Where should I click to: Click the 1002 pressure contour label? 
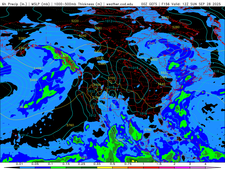172,60
